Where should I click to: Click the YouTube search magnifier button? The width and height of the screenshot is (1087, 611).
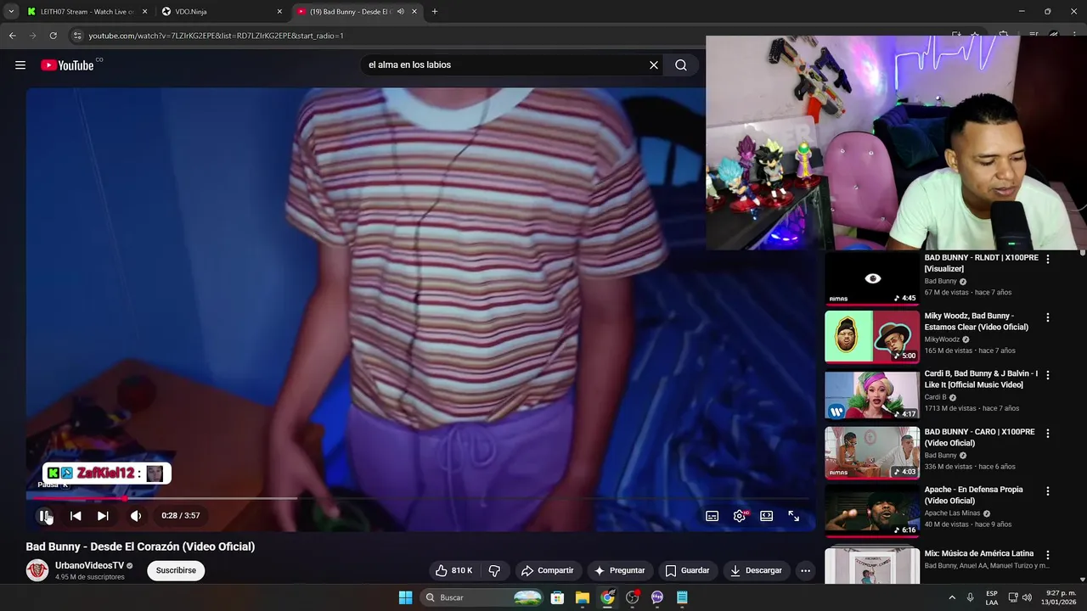tap(681, 65)
